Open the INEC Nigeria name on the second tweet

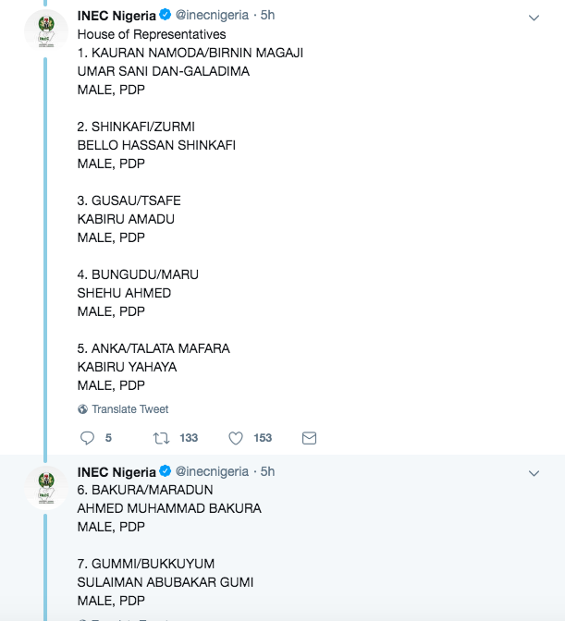(x=117, y=471)
